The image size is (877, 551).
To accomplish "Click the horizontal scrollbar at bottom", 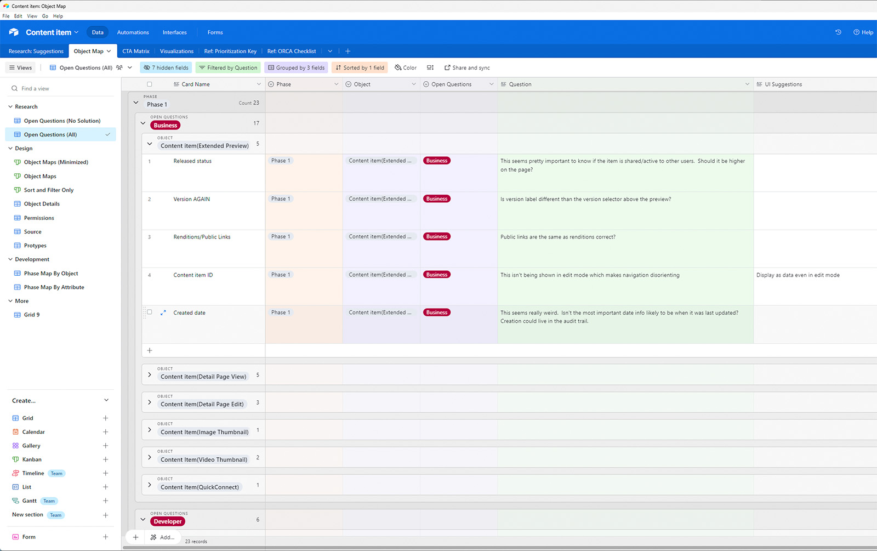I will (x=499, y=547).
